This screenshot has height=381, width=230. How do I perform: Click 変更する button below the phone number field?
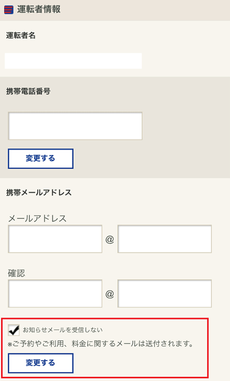point(41,159)
